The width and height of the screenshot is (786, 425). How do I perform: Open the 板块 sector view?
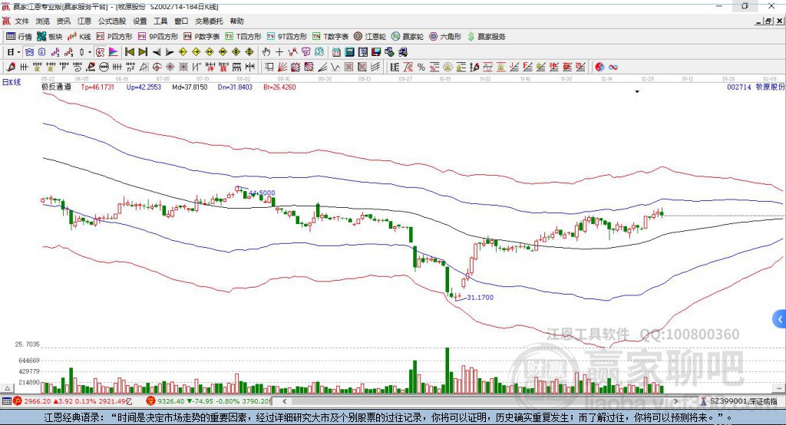click(x=50, y=37)
